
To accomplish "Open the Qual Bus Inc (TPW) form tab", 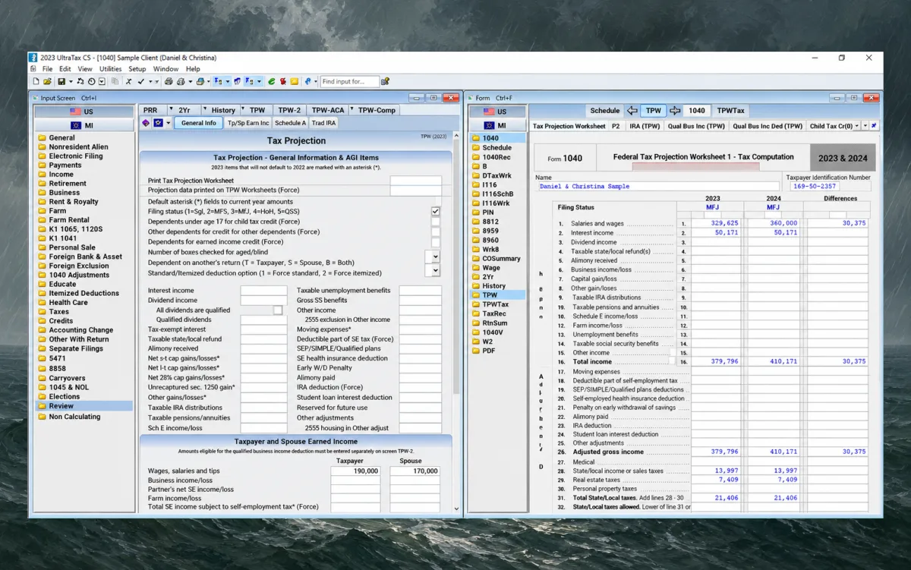I will (x=696, y=126).
